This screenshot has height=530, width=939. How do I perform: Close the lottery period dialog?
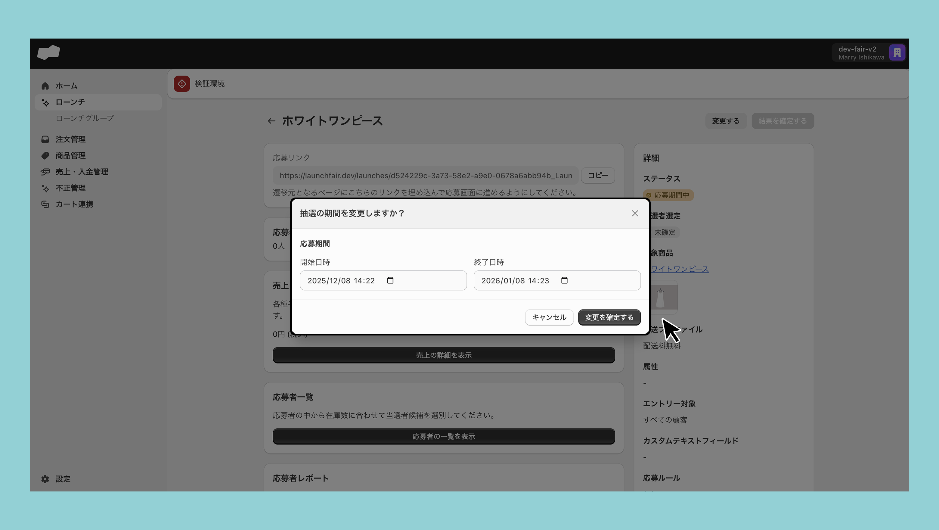[x=635, y=214]
